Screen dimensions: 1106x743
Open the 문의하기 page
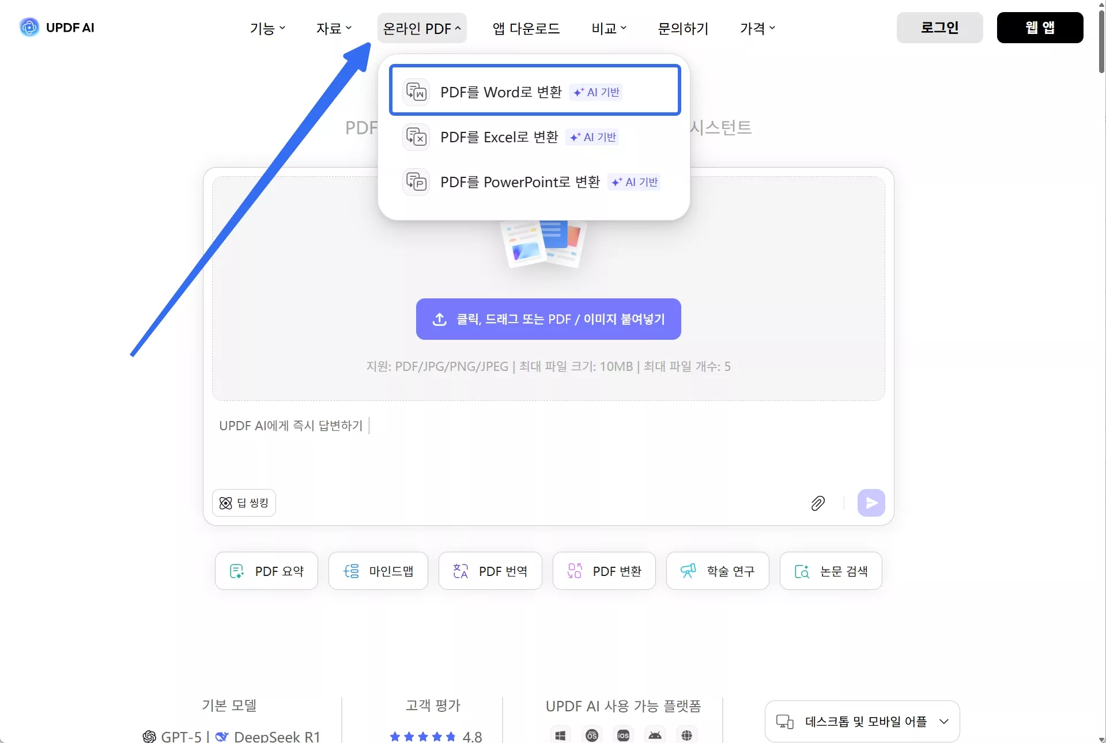(683, 28)
